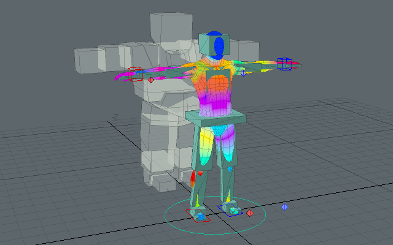Click the -Z axis label on the grid
This screenshot has height=245, width=393.
pos(114,116)
